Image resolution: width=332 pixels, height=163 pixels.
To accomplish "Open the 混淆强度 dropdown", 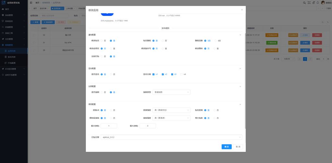I will tap(171, 110).
